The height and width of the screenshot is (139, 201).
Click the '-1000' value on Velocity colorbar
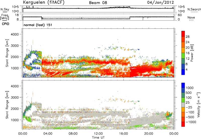[191, 122]
